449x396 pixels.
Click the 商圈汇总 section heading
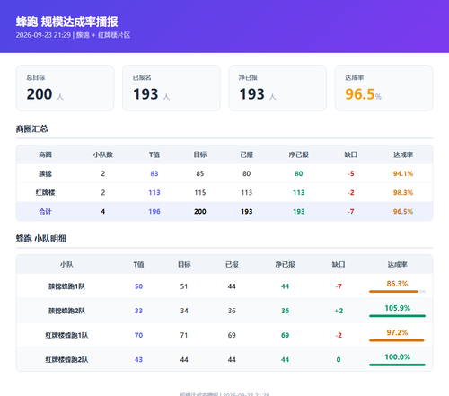(31, 128)
